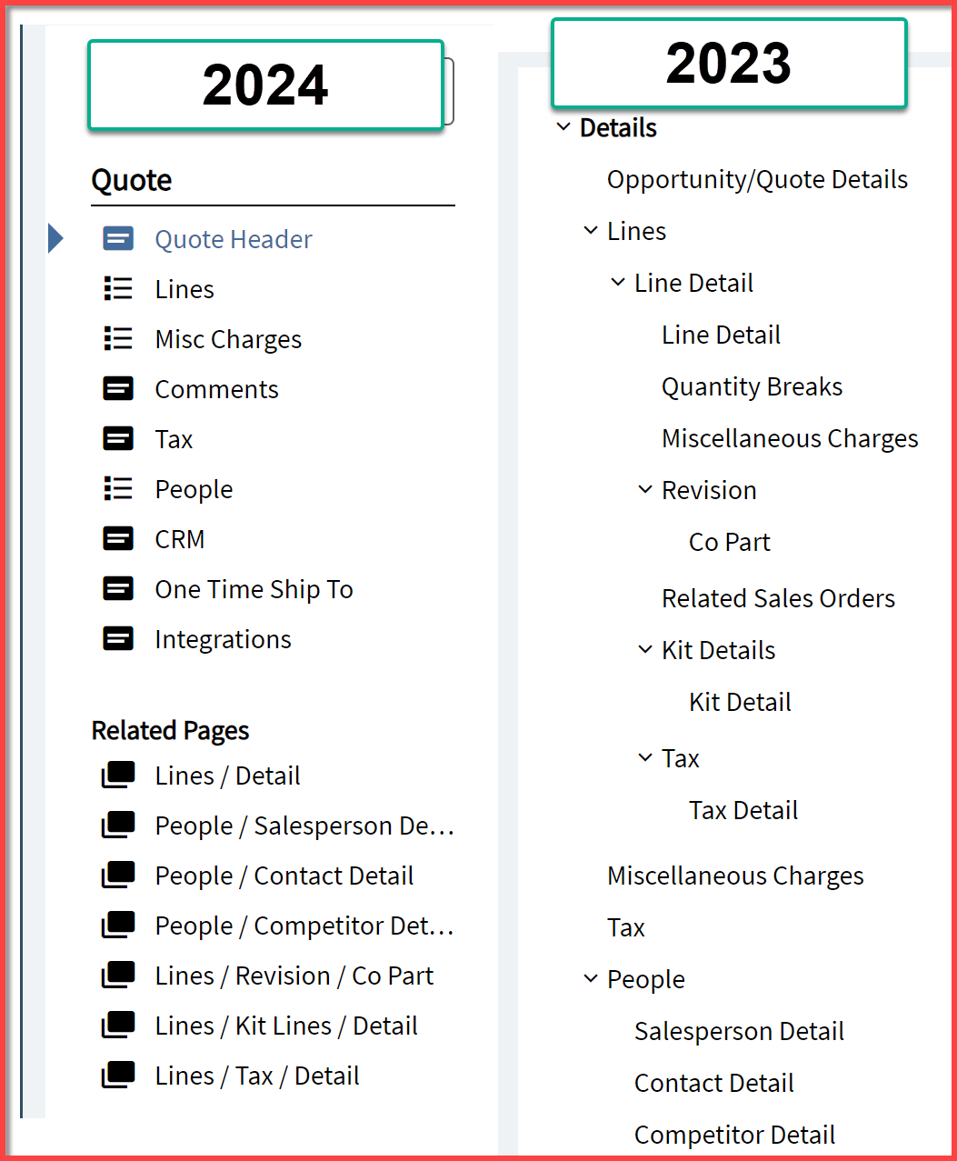Select top-level Miscellaneous Charges under Details

735,876
